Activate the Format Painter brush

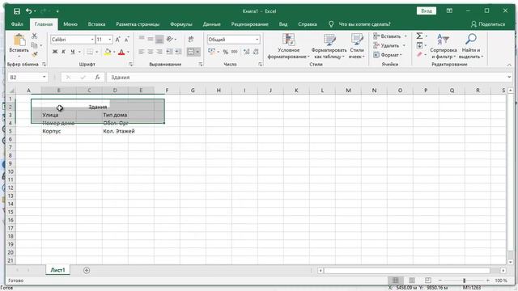click(x=34, y=54)
